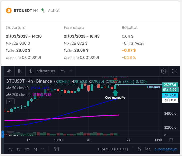Viewport: 182px width, 156px height.
Task: Click closing date 21/03/2023 - 16:43
Action: (x=82, y=36)
